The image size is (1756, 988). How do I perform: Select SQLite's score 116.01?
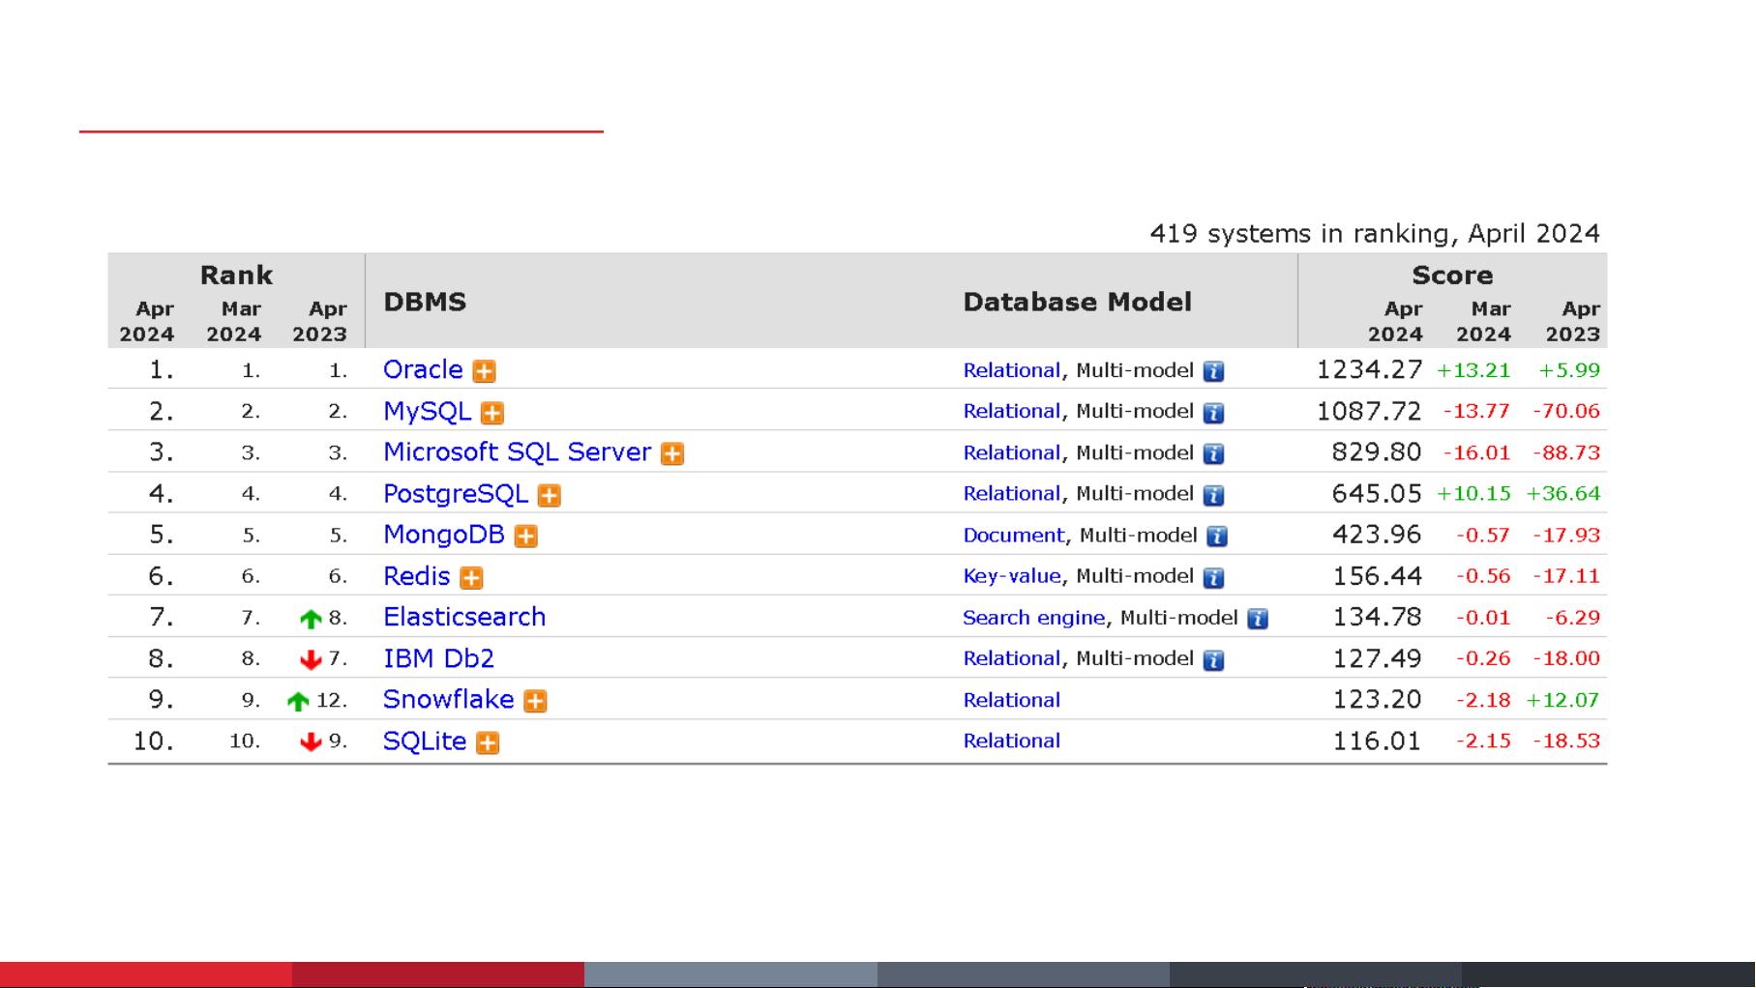1377,741
